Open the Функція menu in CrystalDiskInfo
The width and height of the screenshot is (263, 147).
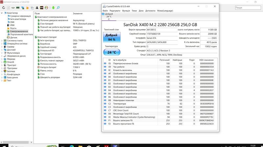click(126, 11)
